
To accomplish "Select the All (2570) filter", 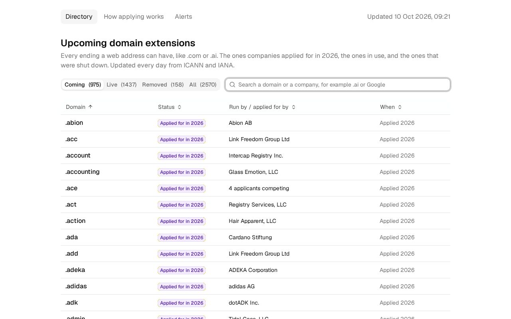I will click(x=203, y=85).
